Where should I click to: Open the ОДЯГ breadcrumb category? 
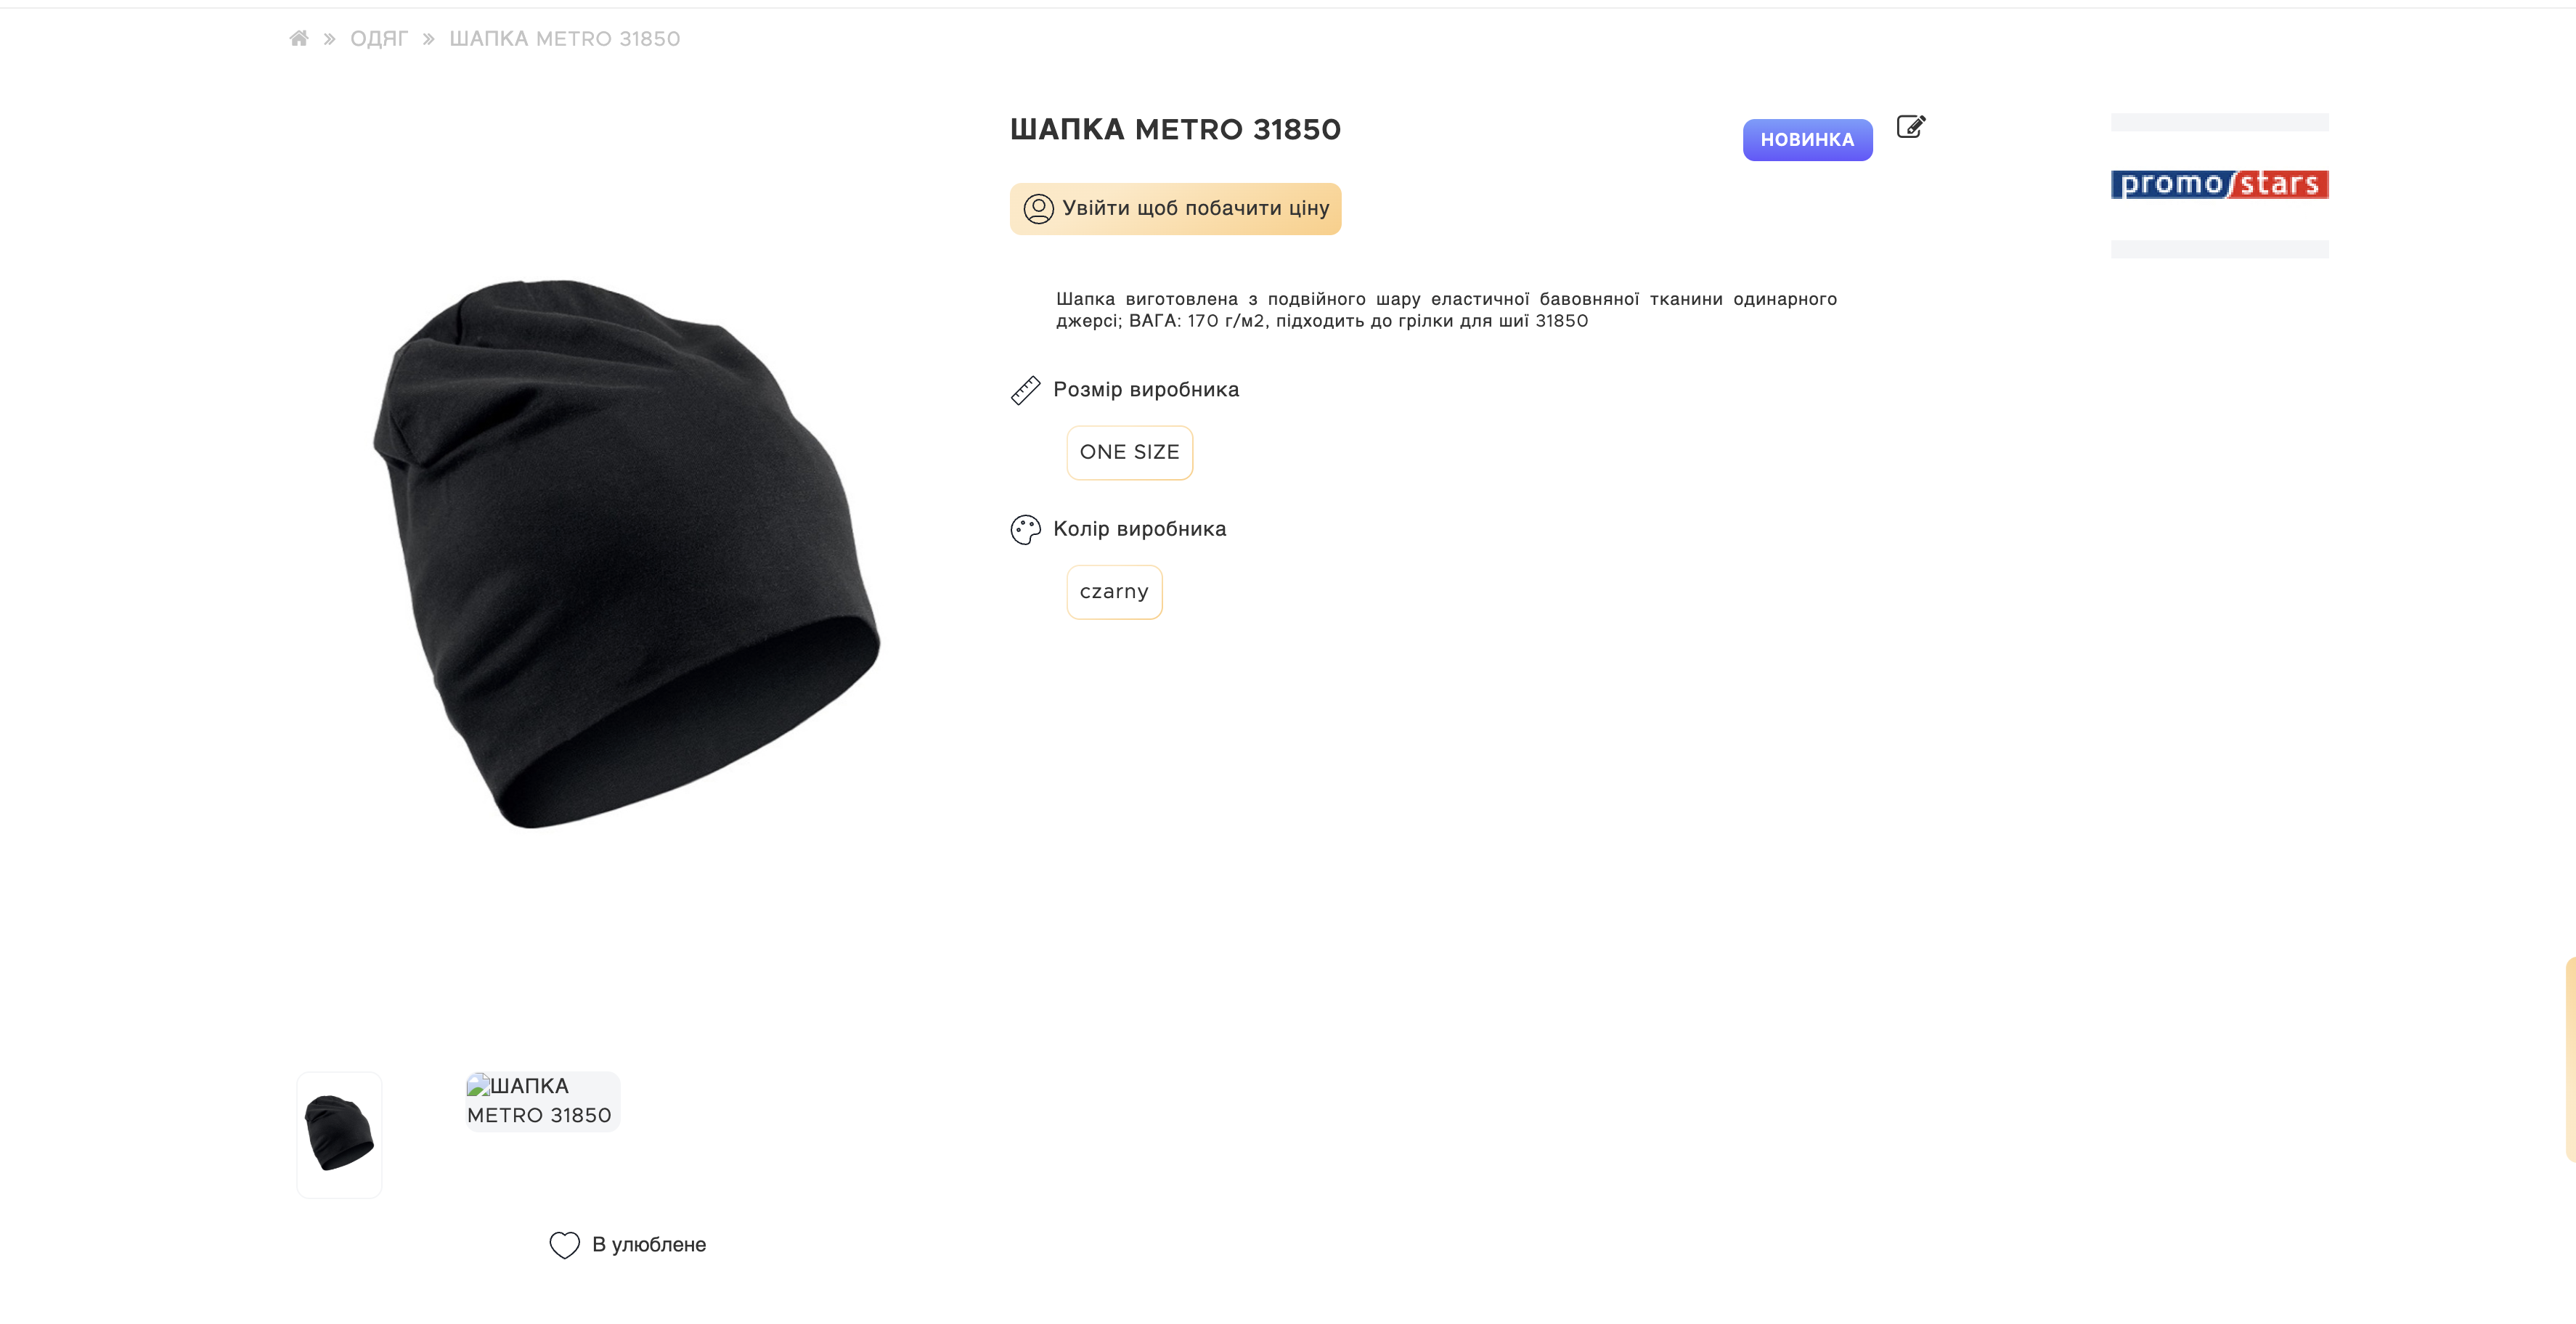pos(379,39)
